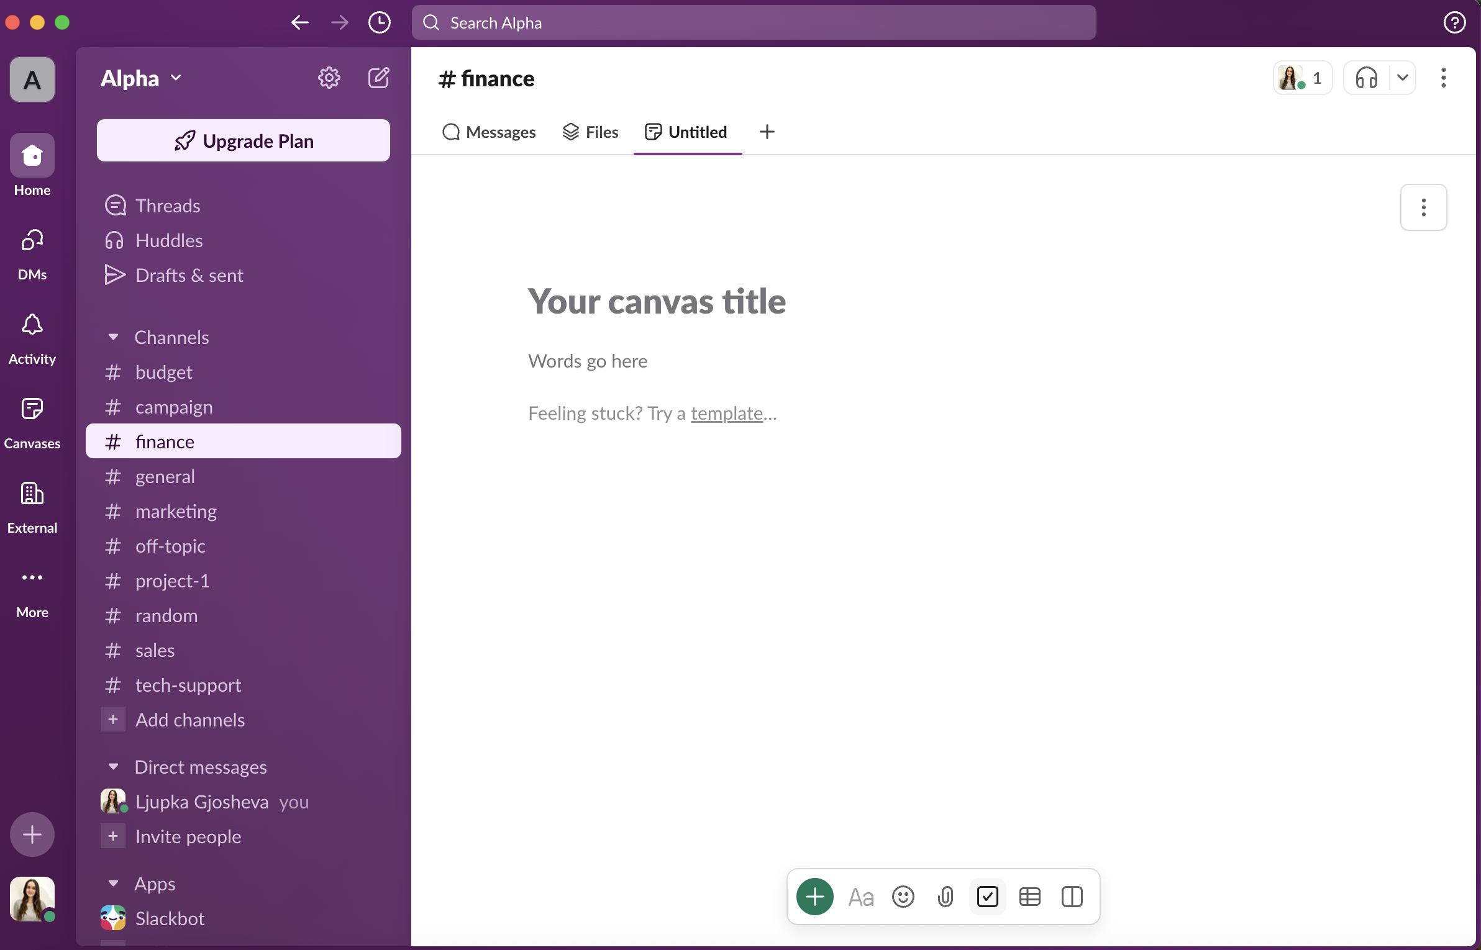Open your profile avatar at bottom left
1481x950 pixels.
(x=32, y=899)
